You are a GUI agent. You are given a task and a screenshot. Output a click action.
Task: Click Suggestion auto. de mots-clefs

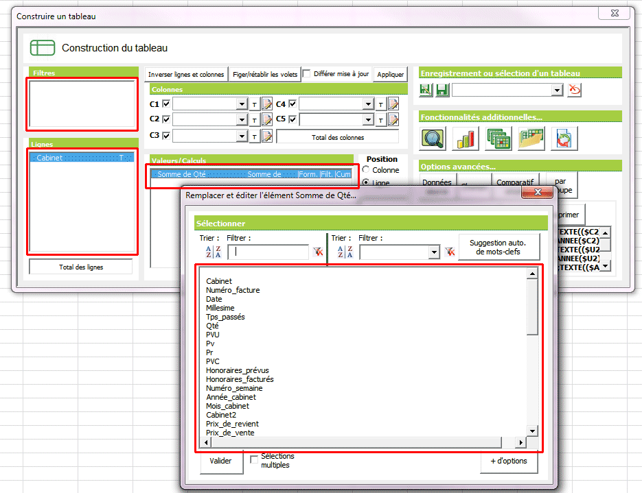(498, 248)
